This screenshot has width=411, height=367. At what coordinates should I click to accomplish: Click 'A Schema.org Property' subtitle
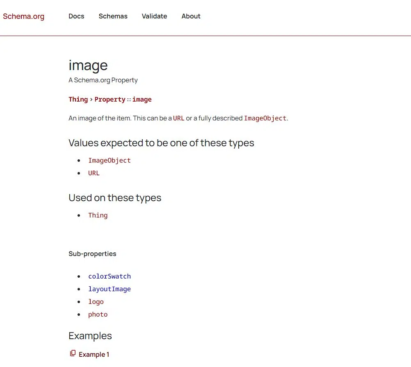tap(103, 80)
